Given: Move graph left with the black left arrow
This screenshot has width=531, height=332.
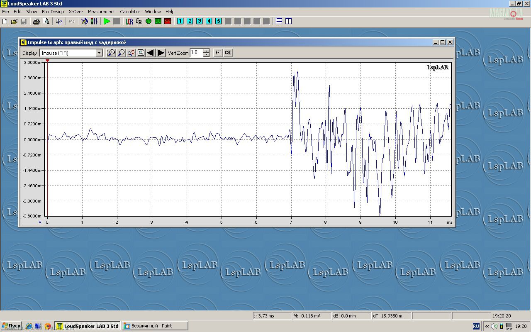Looking at the screenshot, I should 151,53.
